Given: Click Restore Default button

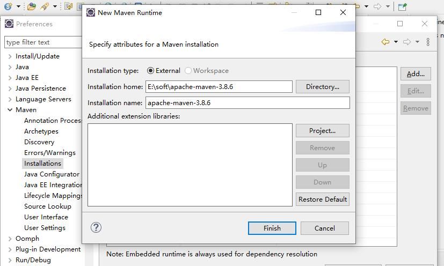Looking at the screenshot, I should pyautogui.click(x=322, y=199).
